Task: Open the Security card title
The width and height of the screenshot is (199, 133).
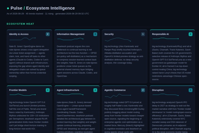Action: pyautogui.click(x=109, y=34)
